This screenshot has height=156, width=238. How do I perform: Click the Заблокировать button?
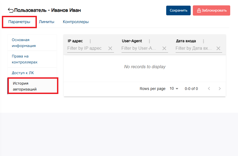(211, 10)
